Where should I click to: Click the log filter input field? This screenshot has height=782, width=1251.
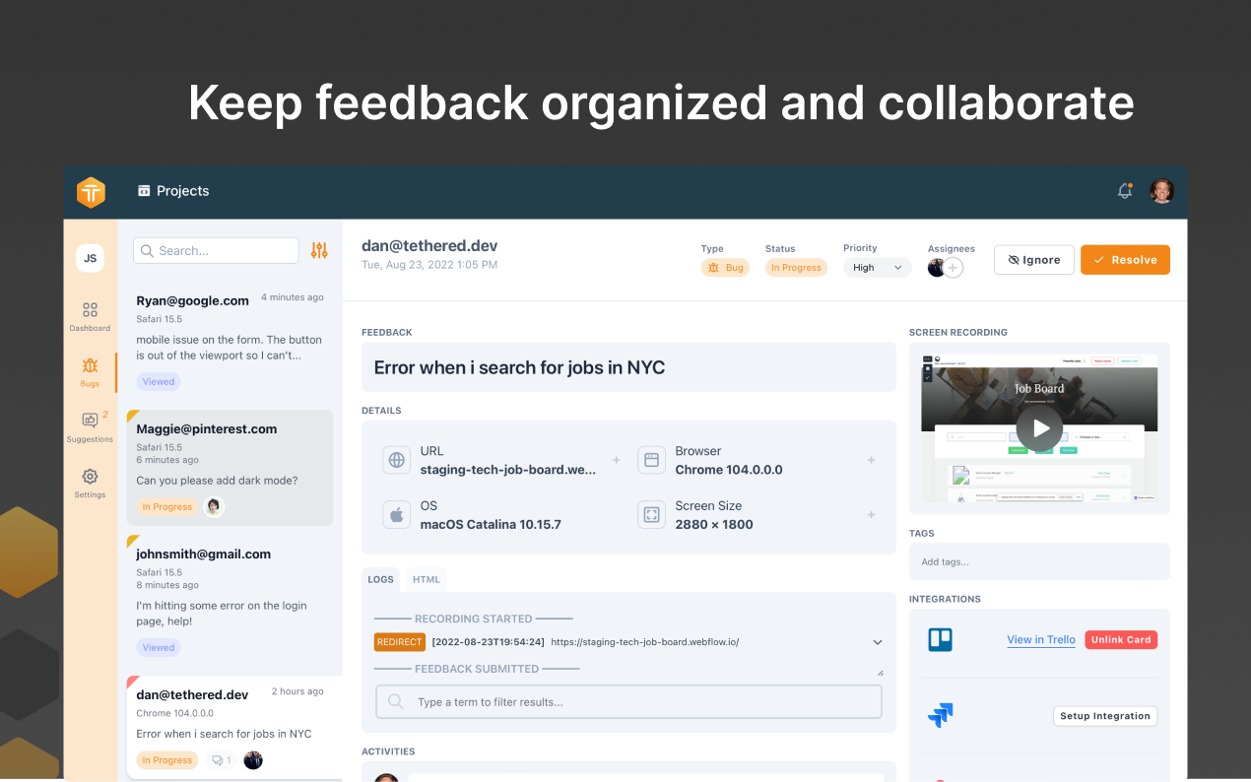[x=628, y=702]
